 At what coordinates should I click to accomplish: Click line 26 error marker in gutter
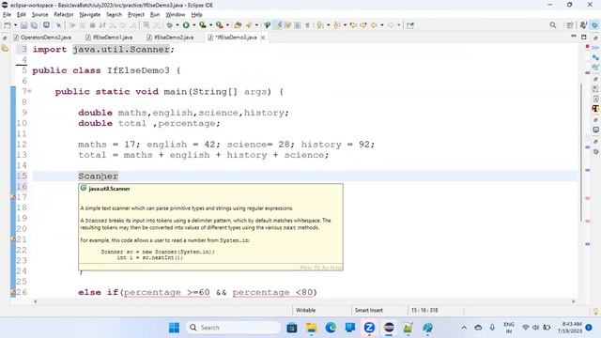coord(13,292)
